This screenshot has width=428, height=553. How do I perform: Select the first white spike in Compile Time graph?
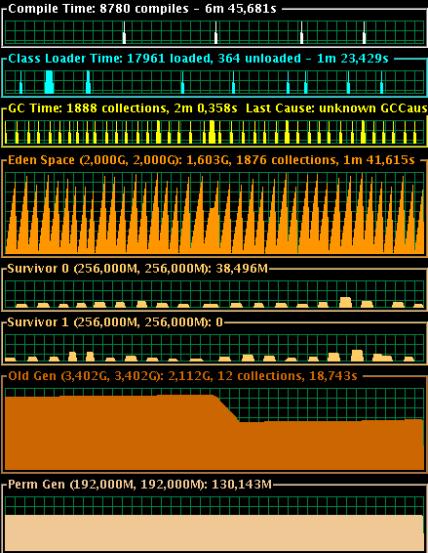[x=124, y=32]
